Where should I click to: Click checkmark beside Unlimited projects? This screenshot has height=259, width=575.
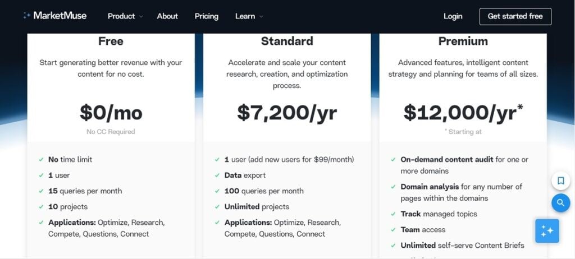[x=217, y=207]
